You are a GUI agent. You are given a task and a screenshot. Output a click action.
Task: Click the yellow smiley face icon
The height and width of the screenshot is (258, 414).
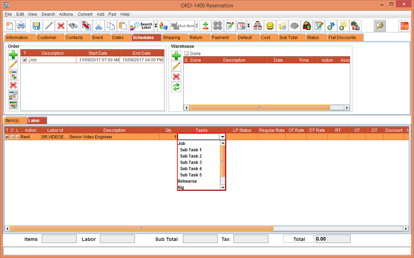270,26
